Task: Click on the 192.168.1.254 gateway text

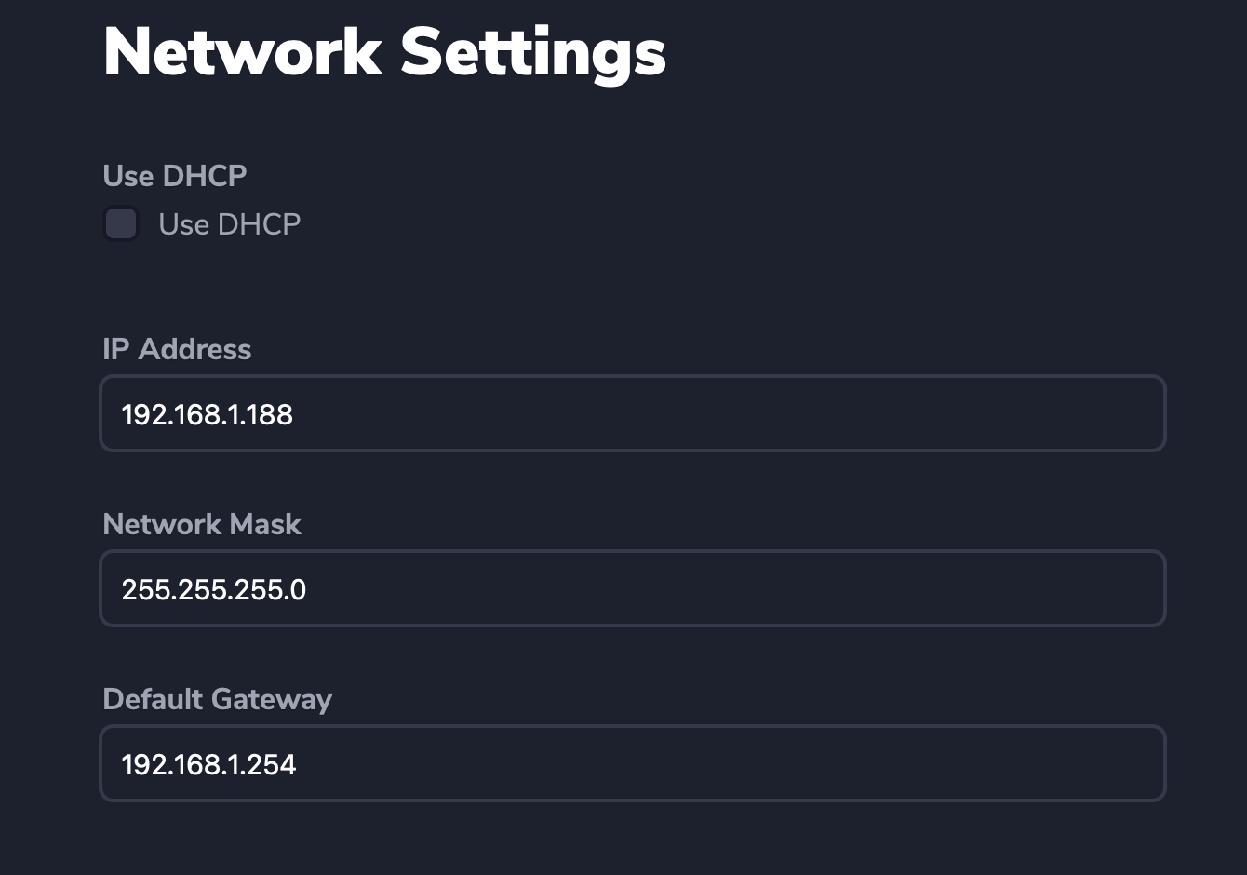Action: 209,764
